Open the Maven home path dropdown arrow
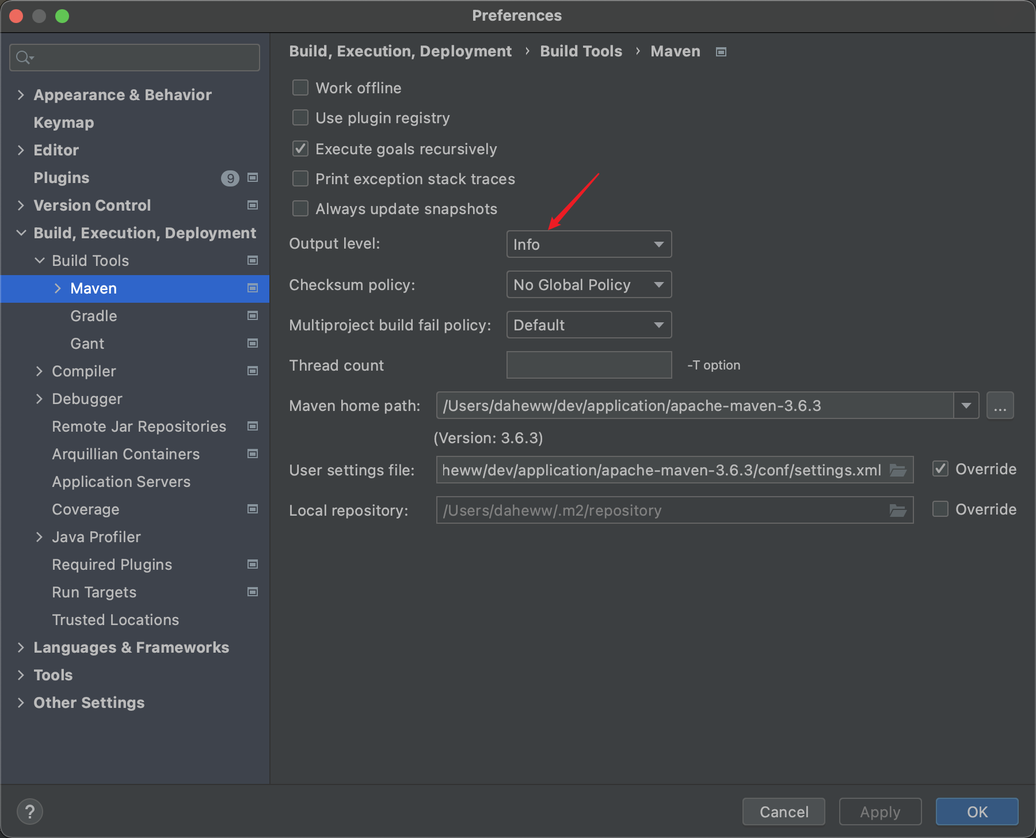The width and height of the screenshot is (1036, 838). pos(966,406)
